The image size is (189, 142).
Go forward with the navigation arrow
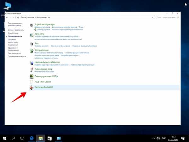pos(10,17)
